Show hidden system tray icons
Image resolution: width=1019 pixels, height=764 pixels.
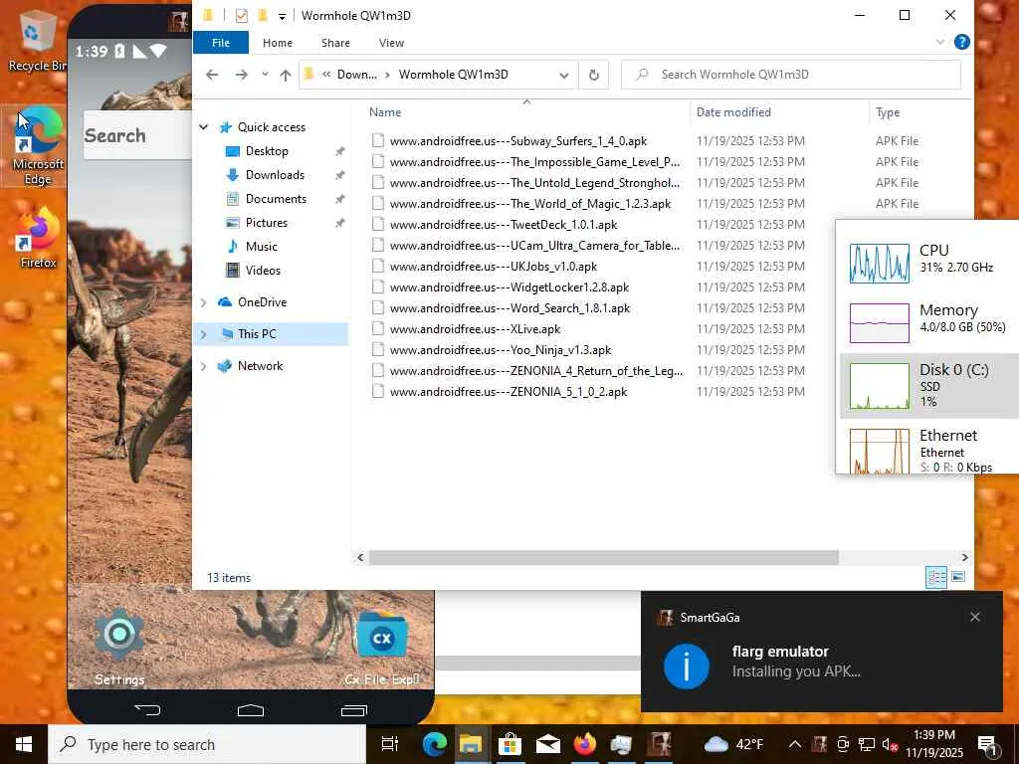[795, 744]
